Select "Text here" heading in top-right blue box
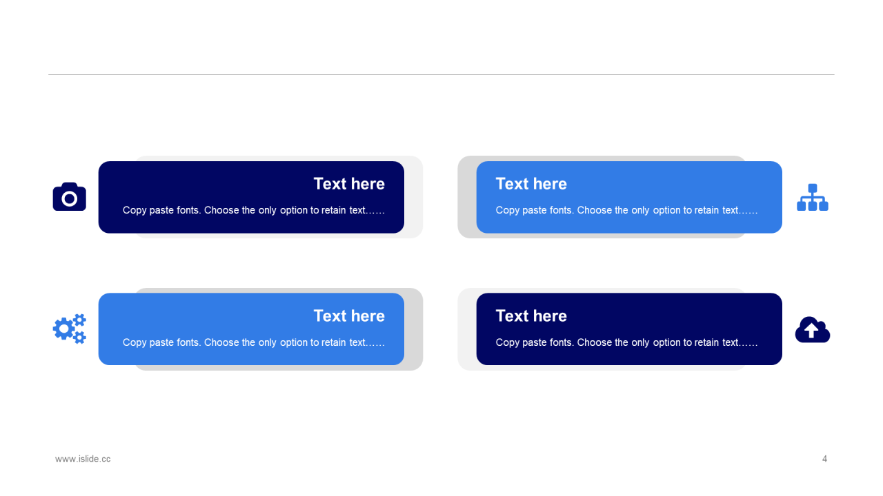The image size is (883, 496). click(531, 184)
